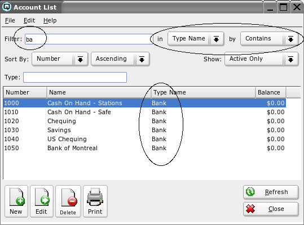Focus the Type input field

pyautogui.click(x=75, y=77)
